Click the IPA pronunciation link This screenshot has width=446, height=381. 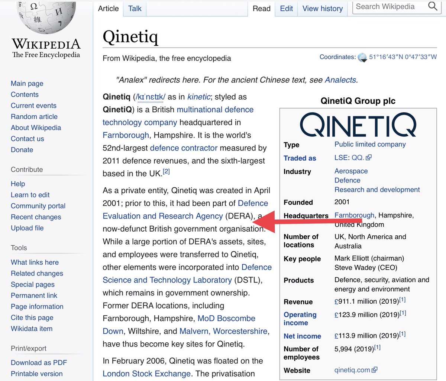[x=151, y=97]
